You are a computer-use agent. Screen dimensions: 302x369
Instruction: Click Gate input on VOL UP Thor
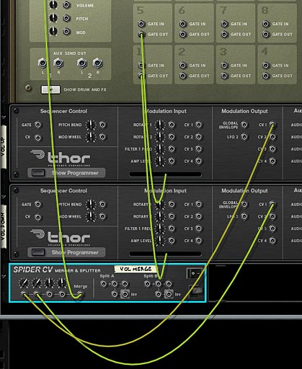point(37,125)
